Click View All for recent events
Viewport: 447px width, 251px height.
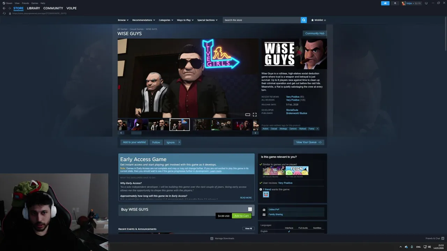(x=248, y=229)
